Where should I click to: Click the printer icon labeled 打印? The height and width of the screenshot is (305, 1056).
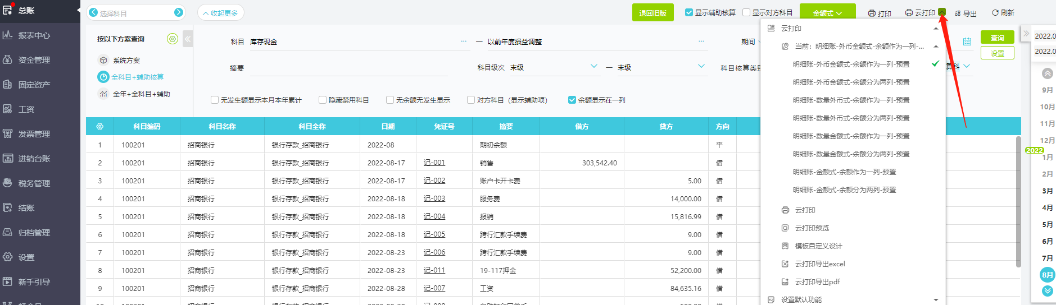pyautogui.click(x=872, y=13)
